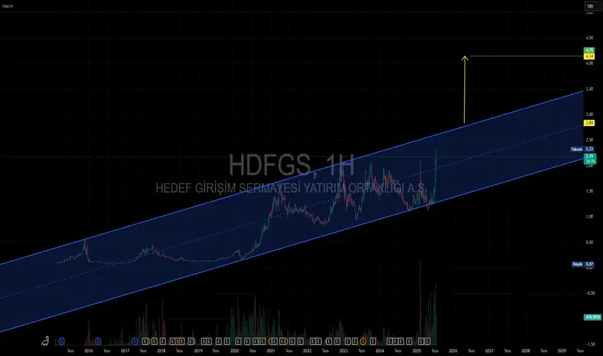Click the blue D dividend marker near 2017
Image resolution: width=603 pixels, height=356 pixels.
click(x=135, y=341)
